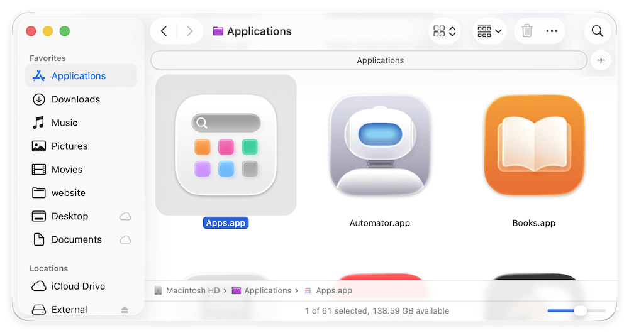629x333 pixels.
Task: Eject the External drive
Action: tap(125, 309)
